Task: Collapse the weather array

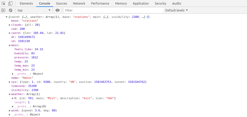Action: tap(10, 94)
